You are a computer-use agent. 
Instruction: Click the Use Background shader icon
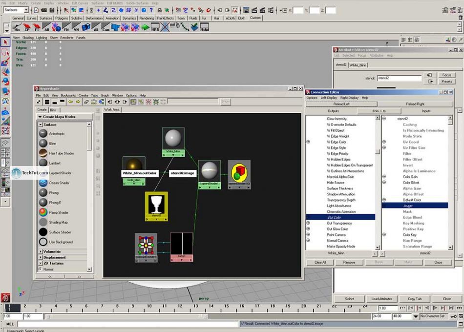[x=43, y=242]
